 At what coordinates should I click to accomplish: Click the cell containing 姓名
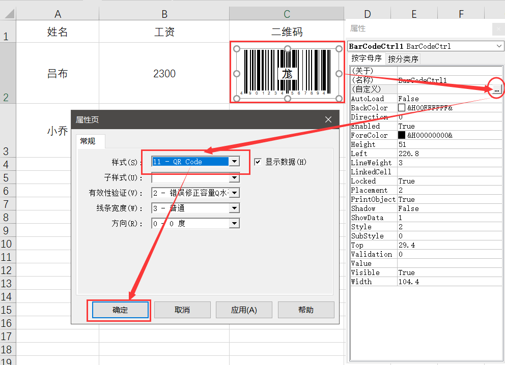(58, 32)
